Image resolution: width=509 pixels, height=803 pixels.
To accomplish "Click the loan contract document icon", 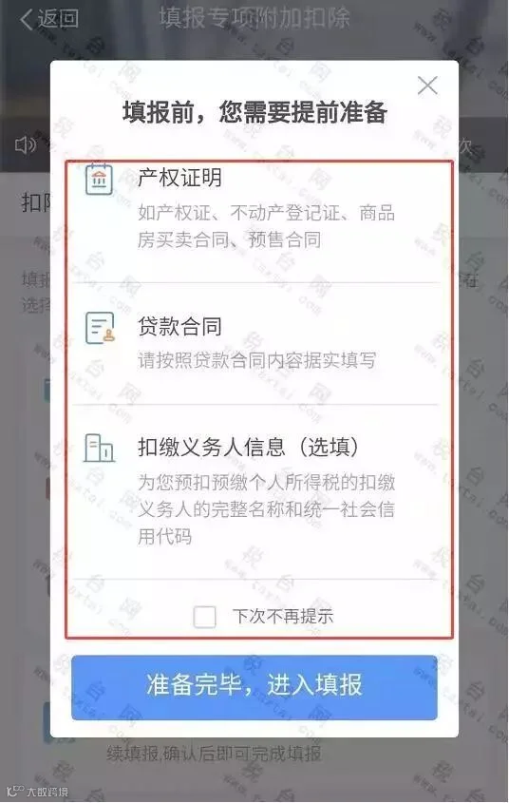I will [x=100, y=328].
